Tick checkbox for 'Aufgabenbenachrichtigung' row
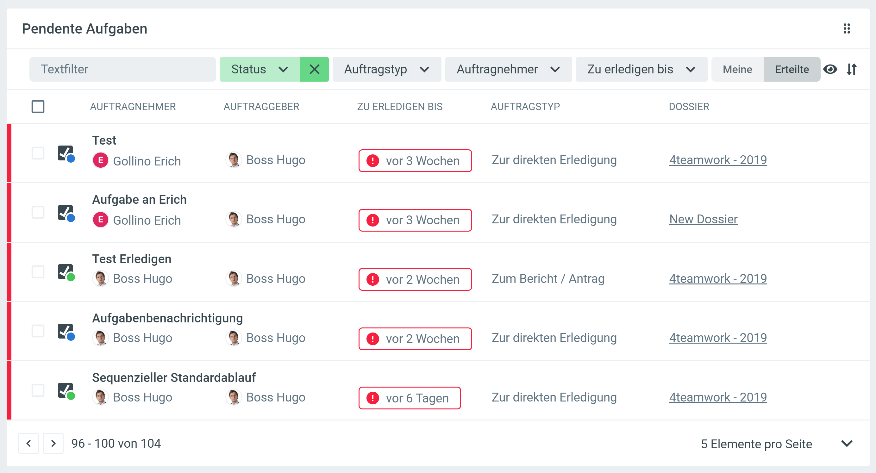This screenshot has height=473, width=876. point(38,331)
